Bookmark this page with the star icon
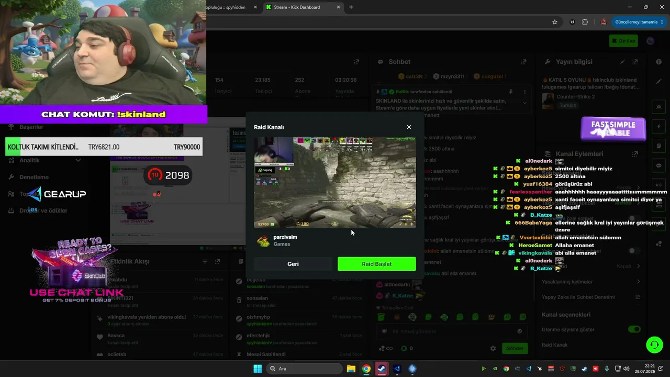Image resolution: width=670 pixels, height=377 pixels. pyautogui.click(x=555, y=22)
